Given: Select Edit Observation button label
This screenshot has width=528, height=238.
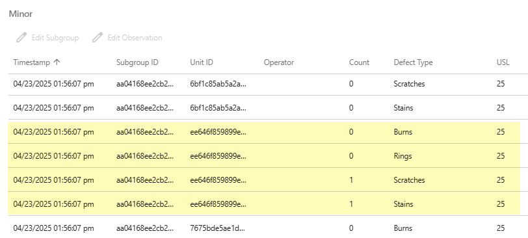Looking at the screenshot, I should 135,38.
